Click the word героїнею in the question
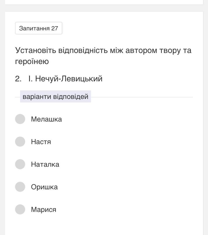 tap(32, 62)
